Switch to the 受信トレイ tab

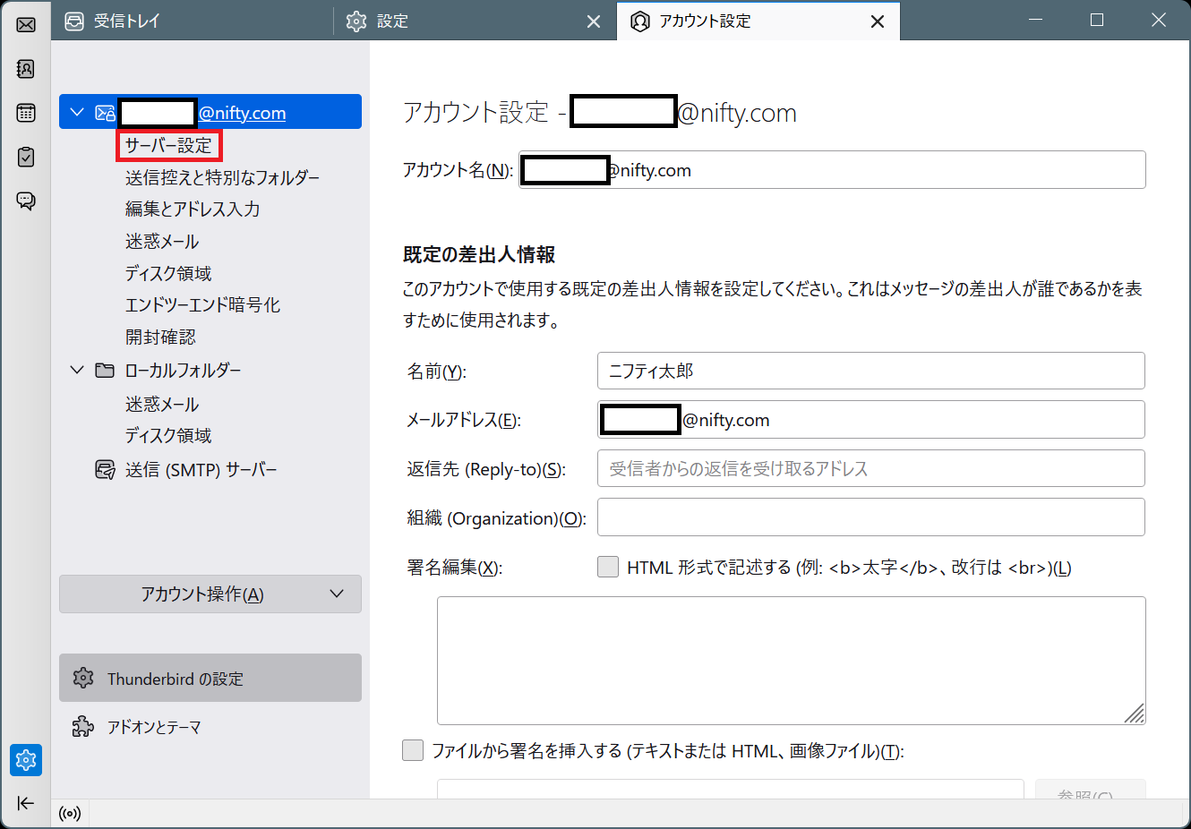click(x=125, y=21)
